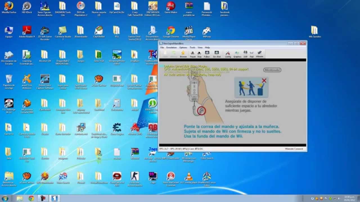Select the avast! Free Antivirus desktop icon

click(27, 82)
